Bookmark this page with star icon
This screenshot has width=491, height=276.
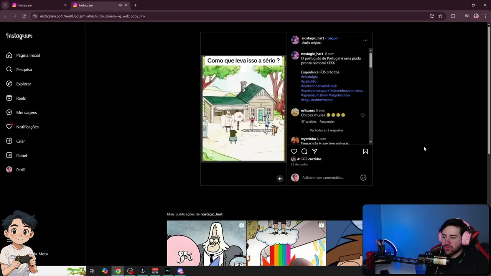[440, 16]
